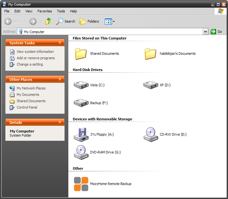Select the MozyHome Remote Backup icon

tap(81, 184)
